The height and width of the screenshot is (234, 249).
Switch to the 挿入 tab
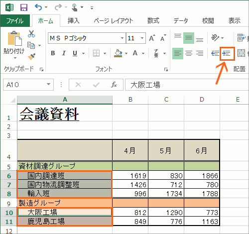(74, 21)
